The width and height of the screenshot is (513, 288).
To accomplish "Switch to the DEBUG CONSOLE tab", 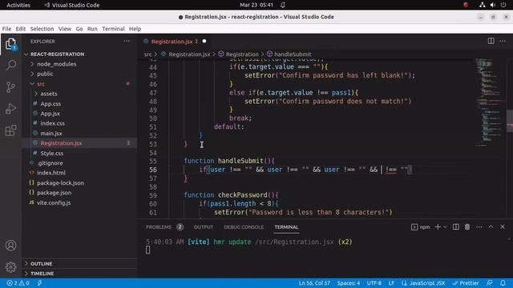I will point(244,227).
